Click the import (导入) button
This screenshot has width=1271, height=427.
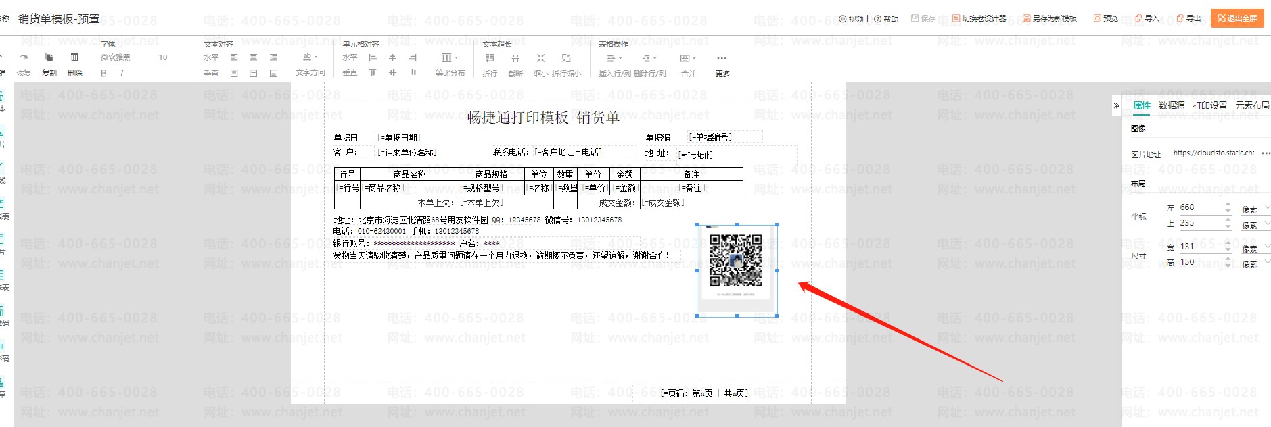point(1147,18)
